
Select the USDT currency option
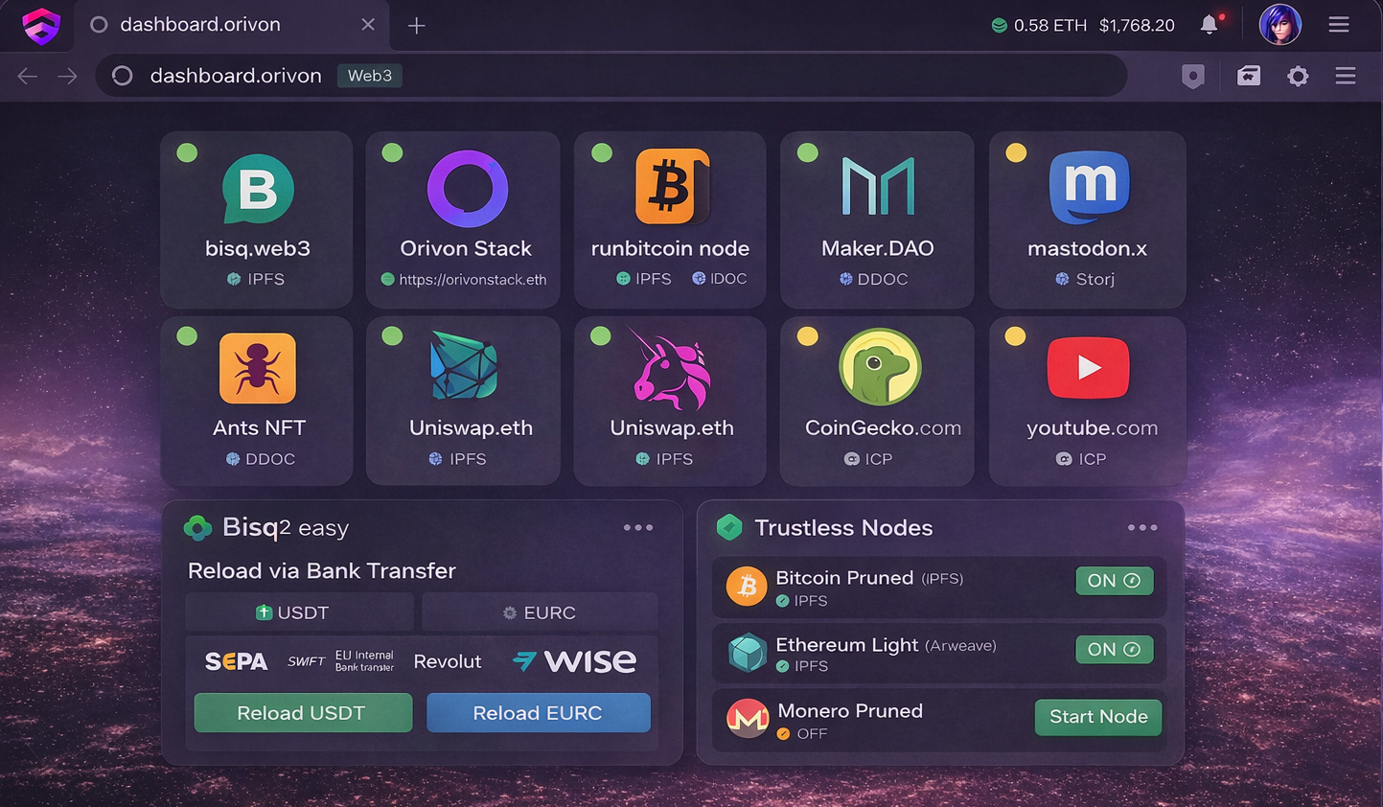pyautogui.click(x=299, y=612)
